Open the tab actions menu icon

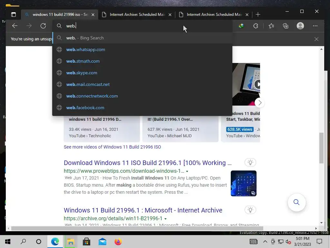coord(14,15)
